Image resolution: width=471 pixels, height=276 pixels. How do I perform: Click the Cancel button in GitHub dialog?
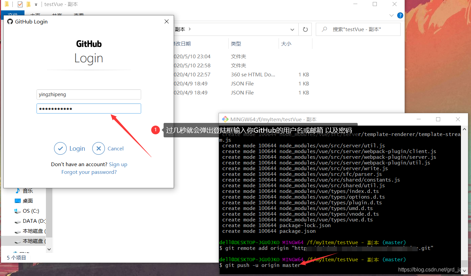pyautogui.click(x=108, y=148)
